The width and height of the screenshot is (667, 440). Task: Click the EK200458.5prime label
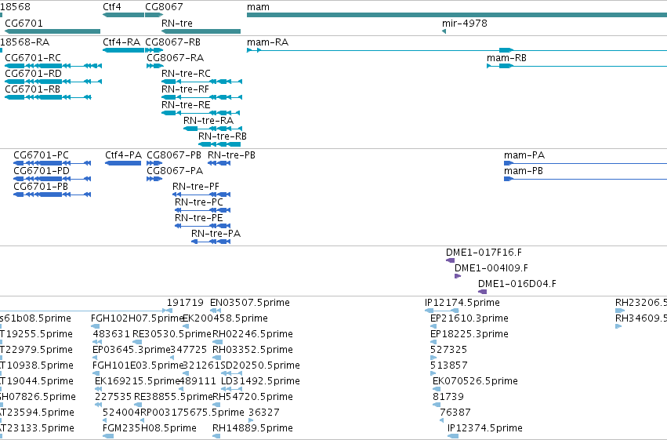225,318
